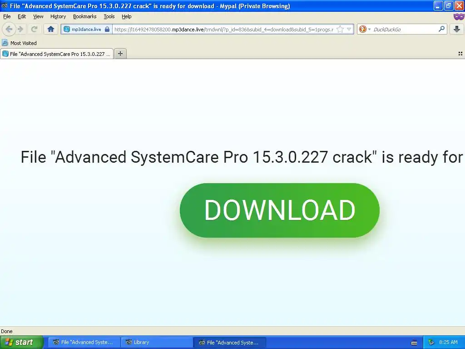Click the safely remove hardware tray icon
The image size is (465, 349).
click(x=431, y=342)
